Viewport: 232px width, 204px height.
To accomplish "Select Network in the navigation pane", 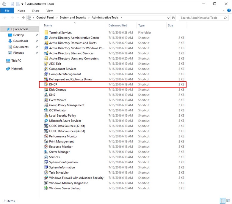I will click(17, 69).
